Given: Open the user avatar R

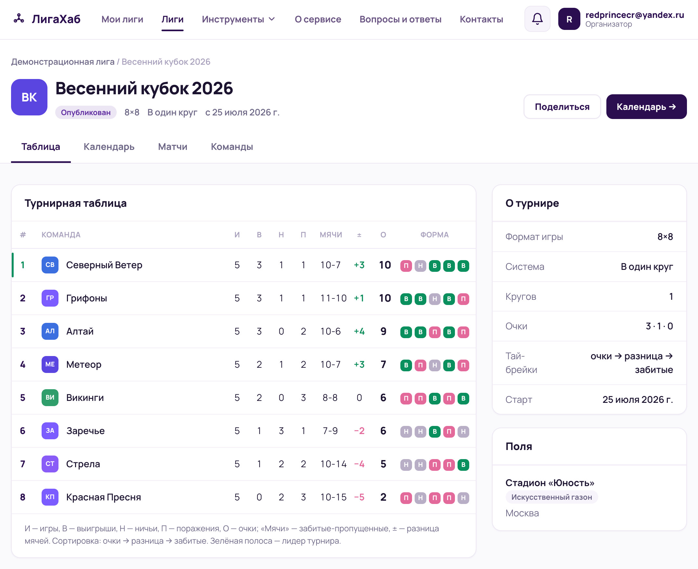Looking at the screenshot, I should point(569,19).
